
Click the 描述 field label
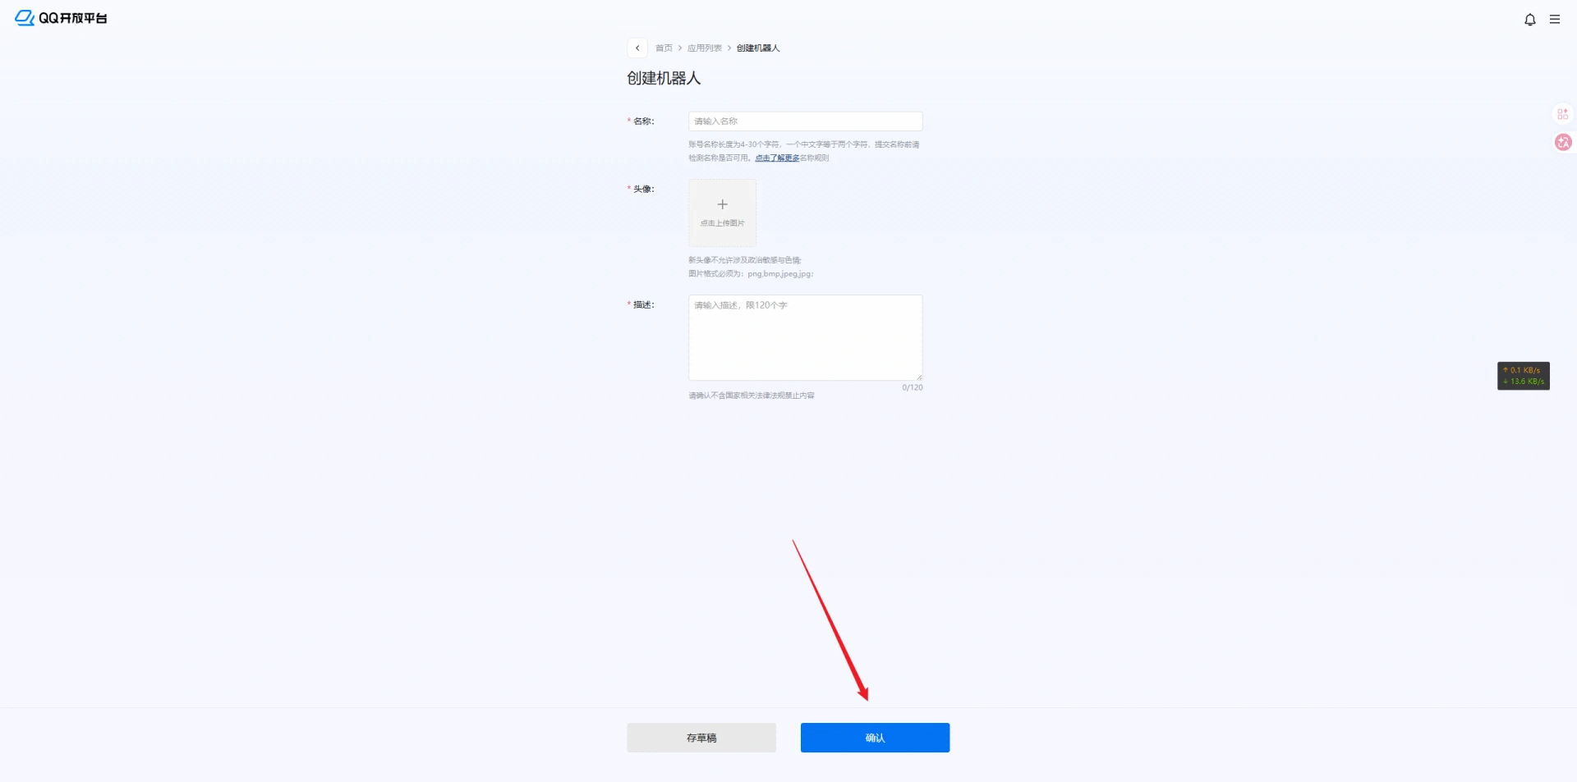(x=643, y=305)
